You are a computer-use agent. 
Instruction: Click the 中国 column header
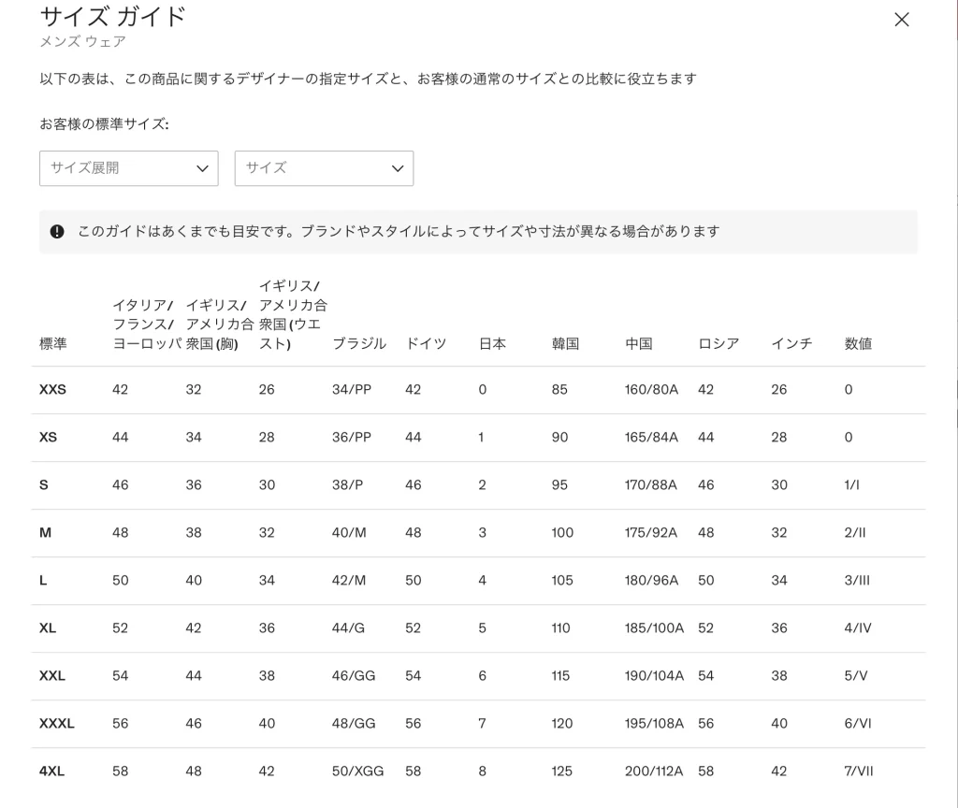(638, 344)
